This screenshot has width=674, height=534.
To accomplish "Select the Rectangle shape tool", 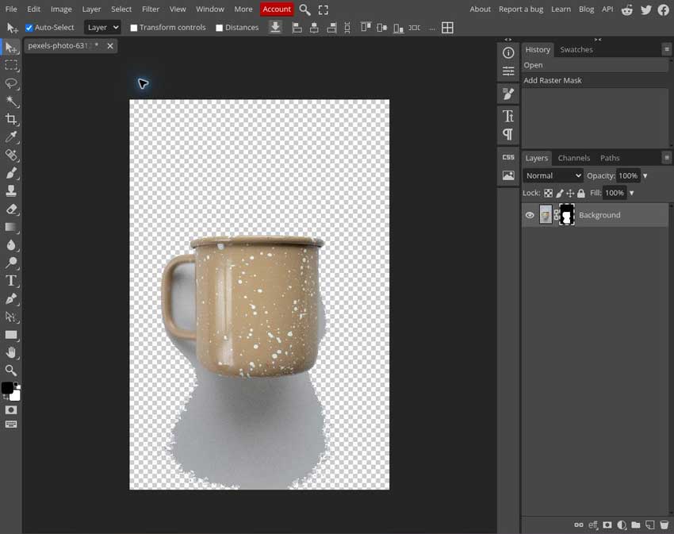I will (x=11, y=335).
